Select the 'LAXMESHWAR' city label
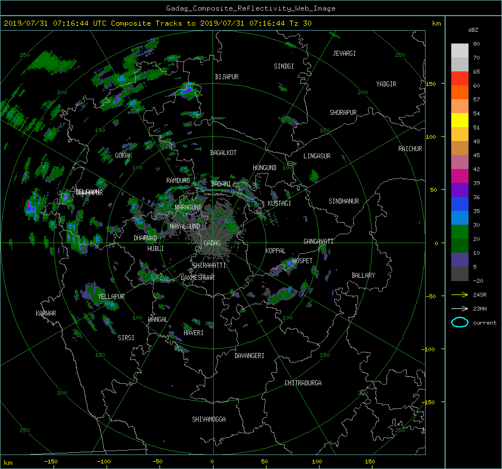 [197, 278]
